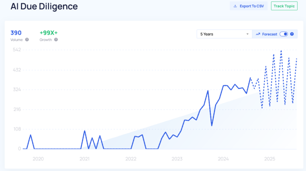Image resolution: width=306 pixels, height=171 pixels.
Task: Click the 108 label on the y-axis
Action: [x=17, y=129]
